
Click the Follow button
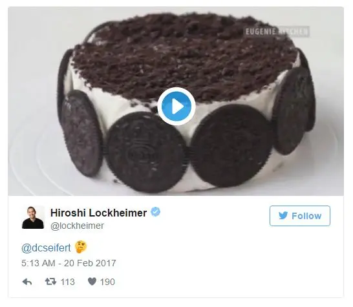pyautogui.click(x=300, y=216)
